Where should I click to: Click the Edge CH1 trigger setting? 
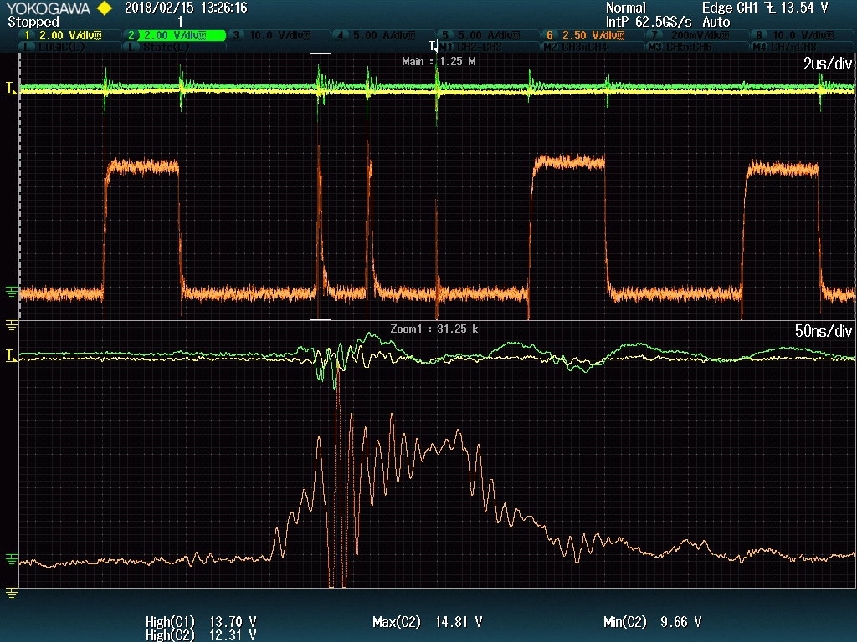(730, 8)
